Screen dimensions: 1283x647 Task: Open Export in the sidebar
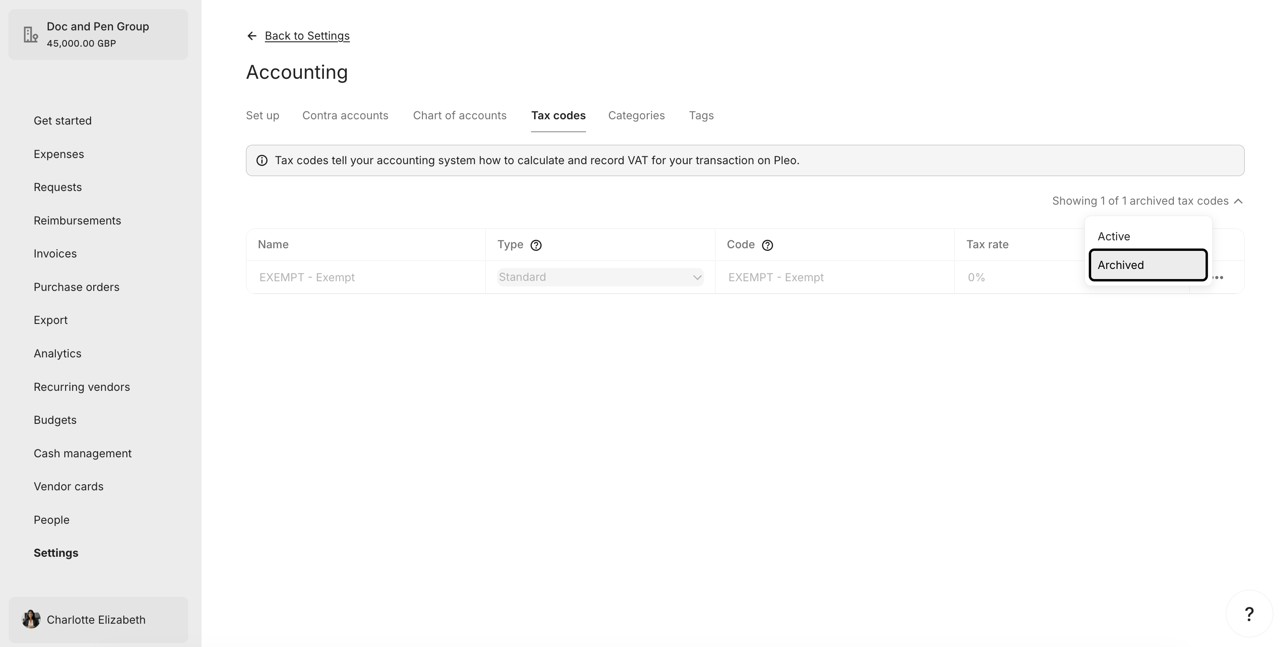tap(51, 320)
